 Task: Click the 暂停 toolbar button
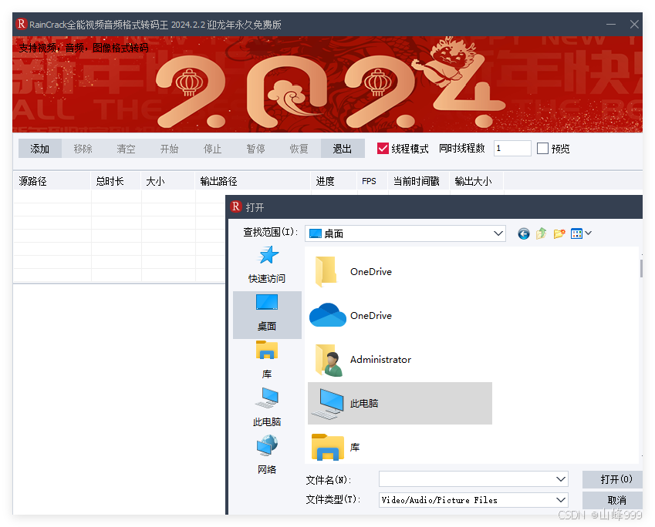coord(255,149)
